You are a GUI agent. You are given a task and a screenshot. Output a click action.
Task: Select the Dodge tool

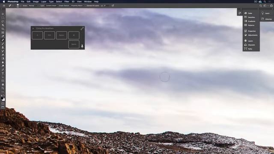click(3, 66)
